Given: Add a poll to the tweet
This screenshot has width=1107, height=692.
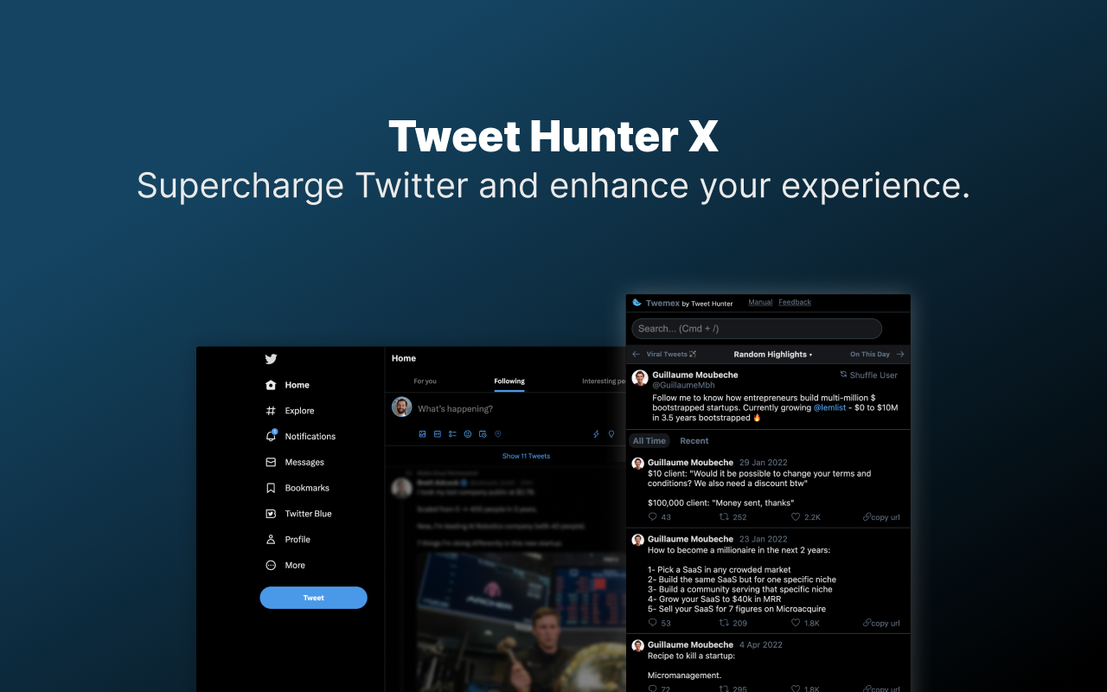Looking at the screenshot, I should (452, 434).
